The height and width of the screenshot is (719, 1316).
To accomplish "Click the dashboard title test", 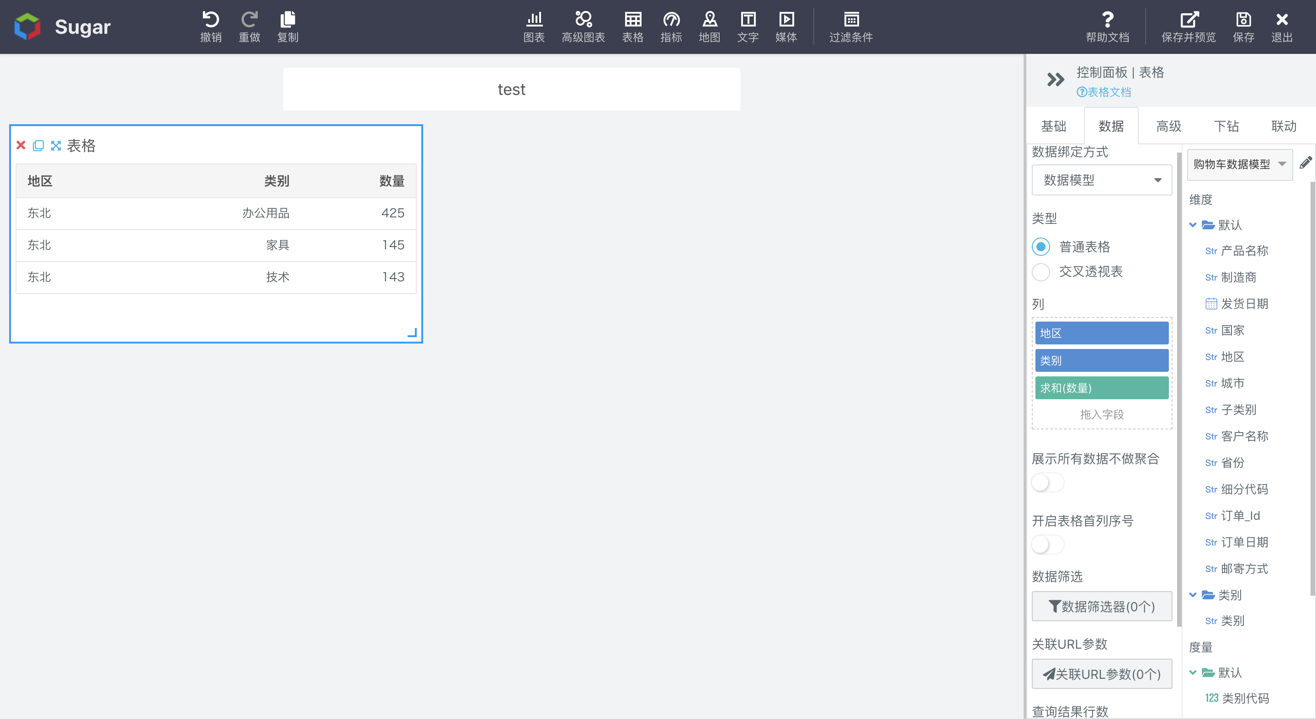I will [x=511, y=90].
